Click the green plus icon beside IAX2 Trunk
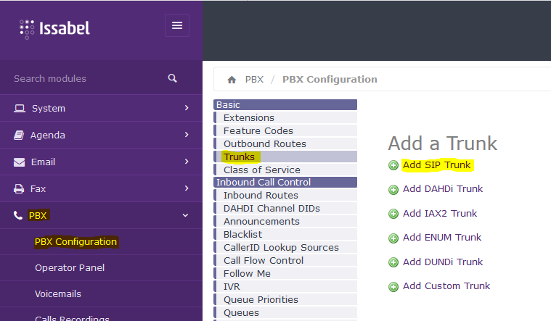551x321 pixels. click(393, 214)
